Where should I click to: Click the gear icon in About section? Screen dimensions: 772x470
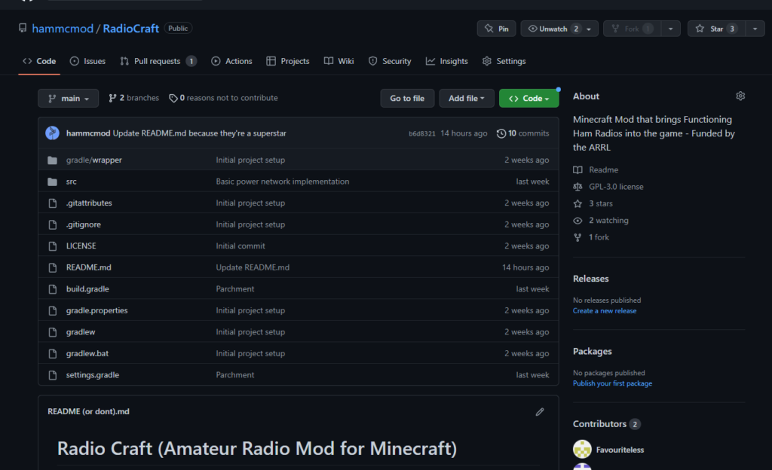pyautogui.click(x=740, y=96)
